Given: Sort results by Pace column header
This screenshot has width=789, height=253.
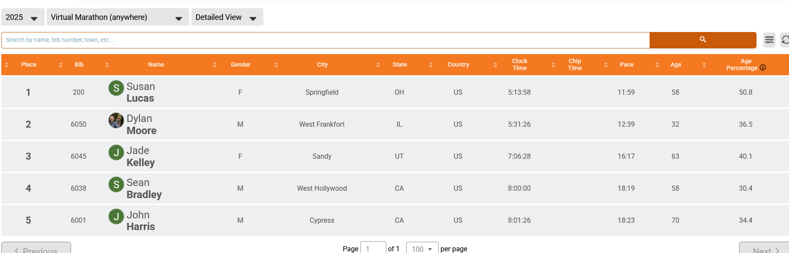Looking at the screenshot, I should 626,64.
